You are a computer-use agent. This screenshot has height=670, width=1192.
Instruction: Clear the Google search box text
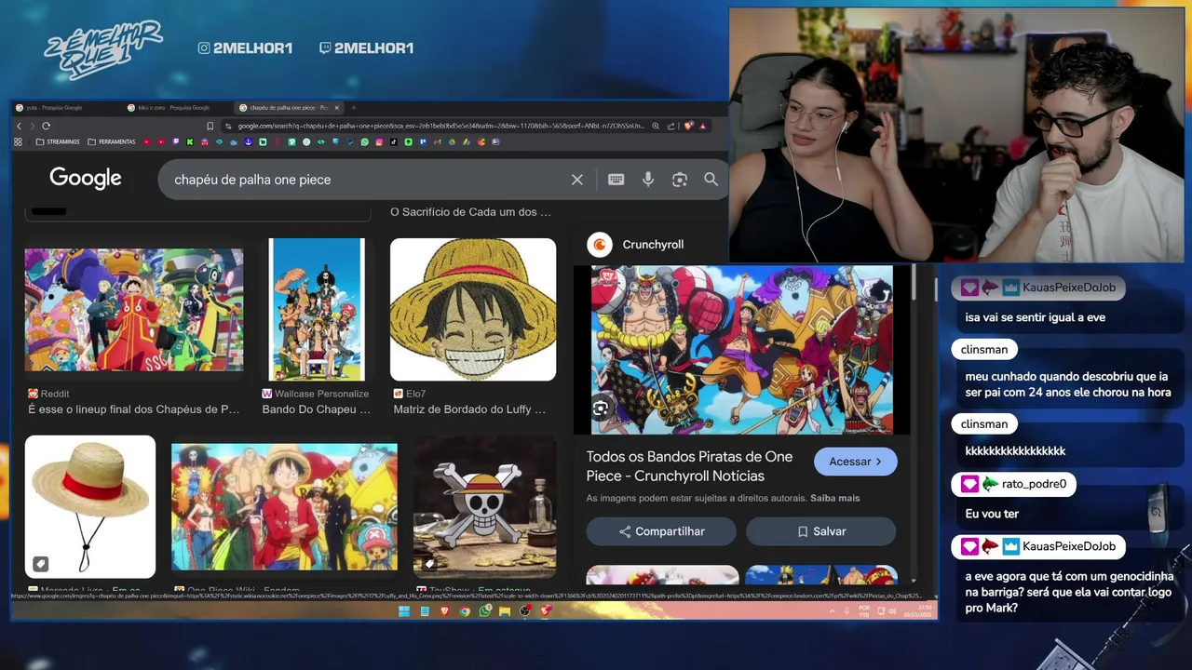(577, 180)
